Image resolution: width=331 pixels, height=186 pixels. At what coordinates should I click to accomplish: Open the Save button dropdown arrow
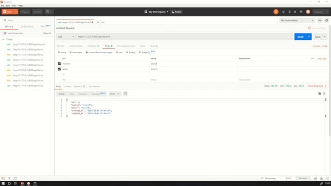coord(324,37)
